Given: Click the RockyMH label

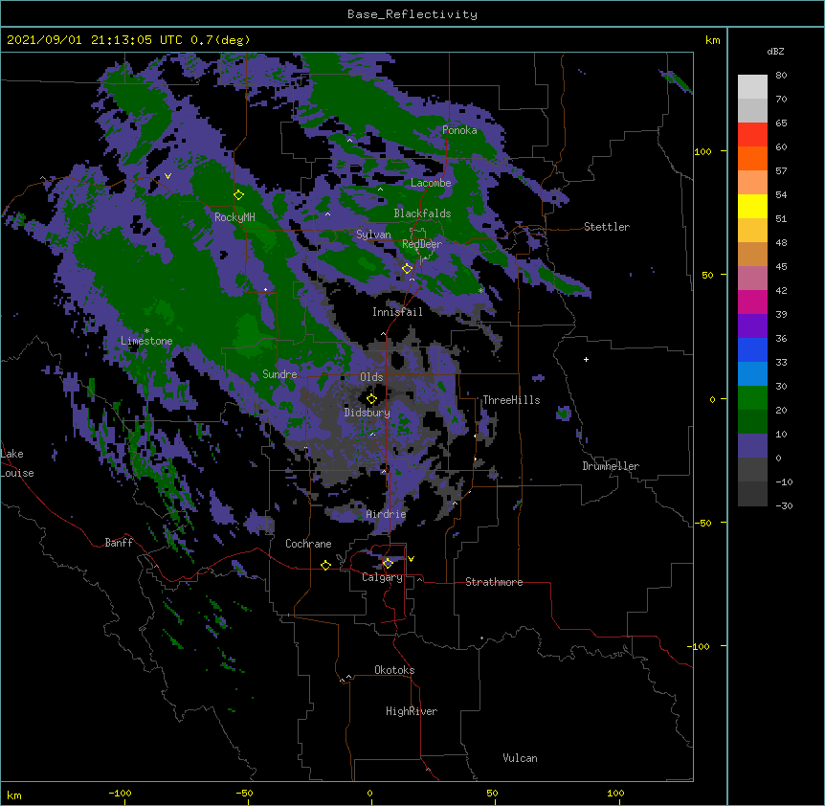Looking at the screenshot, I should (x=234, y=217).
